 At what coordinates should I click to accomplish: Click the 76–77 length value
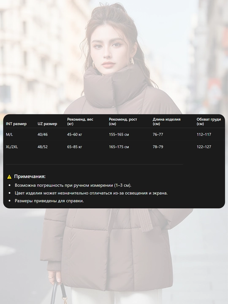[x=158, y=134]
